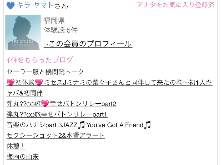The image size is (221, 165).
Task: Open the ミセスJミナミの菜々子さん blog post
Action: (x=109, y=82)
